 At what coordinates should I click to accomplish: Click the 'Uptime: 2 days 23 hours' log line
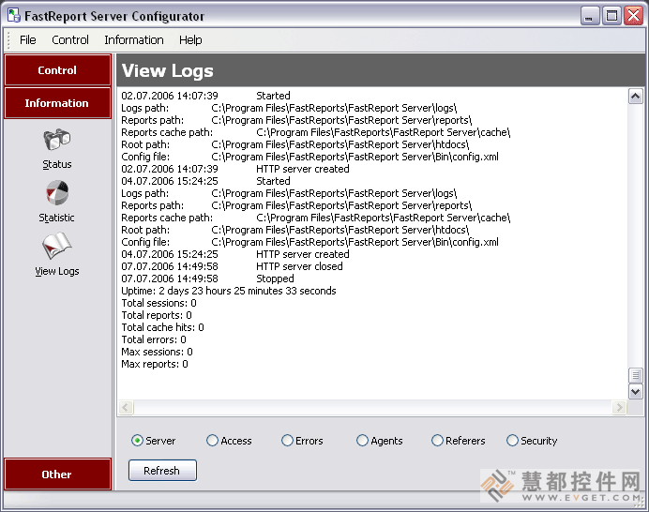pos(229,291)
